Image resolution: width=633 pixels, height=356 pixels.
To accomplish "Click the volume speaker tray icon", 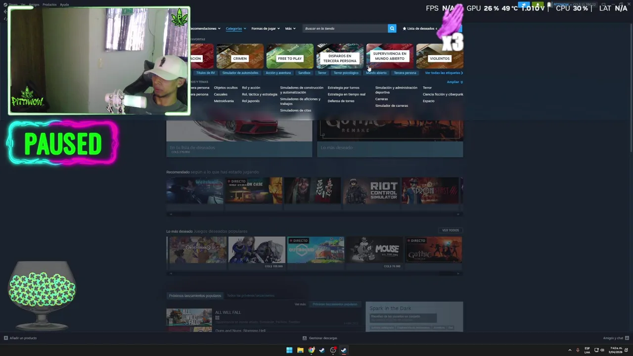I will click(602, 350).
